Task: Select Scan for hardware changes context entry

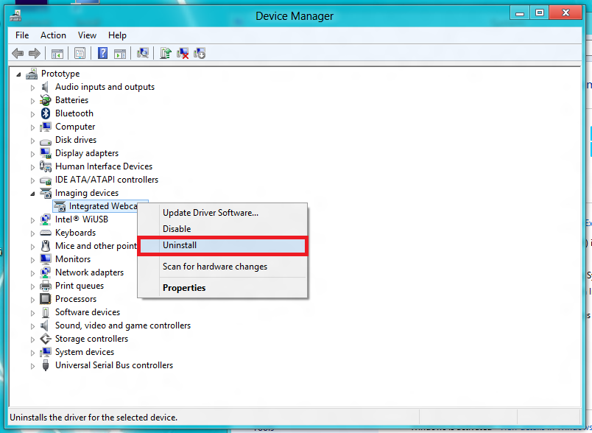Action: [x=223, y=267]
